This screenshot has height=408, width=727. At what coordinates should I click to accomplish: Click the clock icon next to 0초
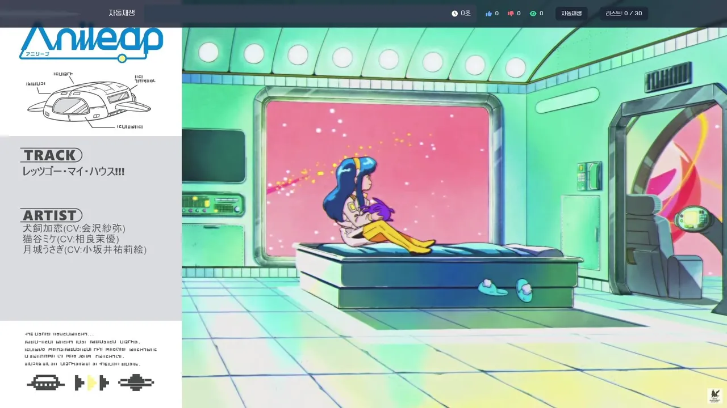tap(454, 14)
